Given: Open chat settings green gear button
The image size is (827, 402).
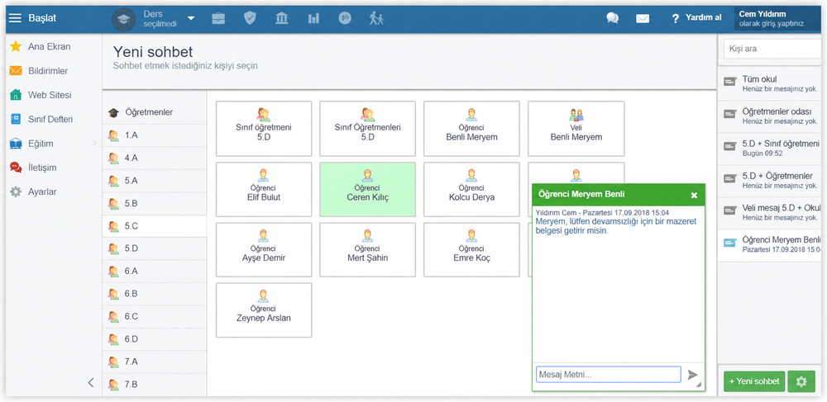Looking at the screenshot, I should 801,381.
